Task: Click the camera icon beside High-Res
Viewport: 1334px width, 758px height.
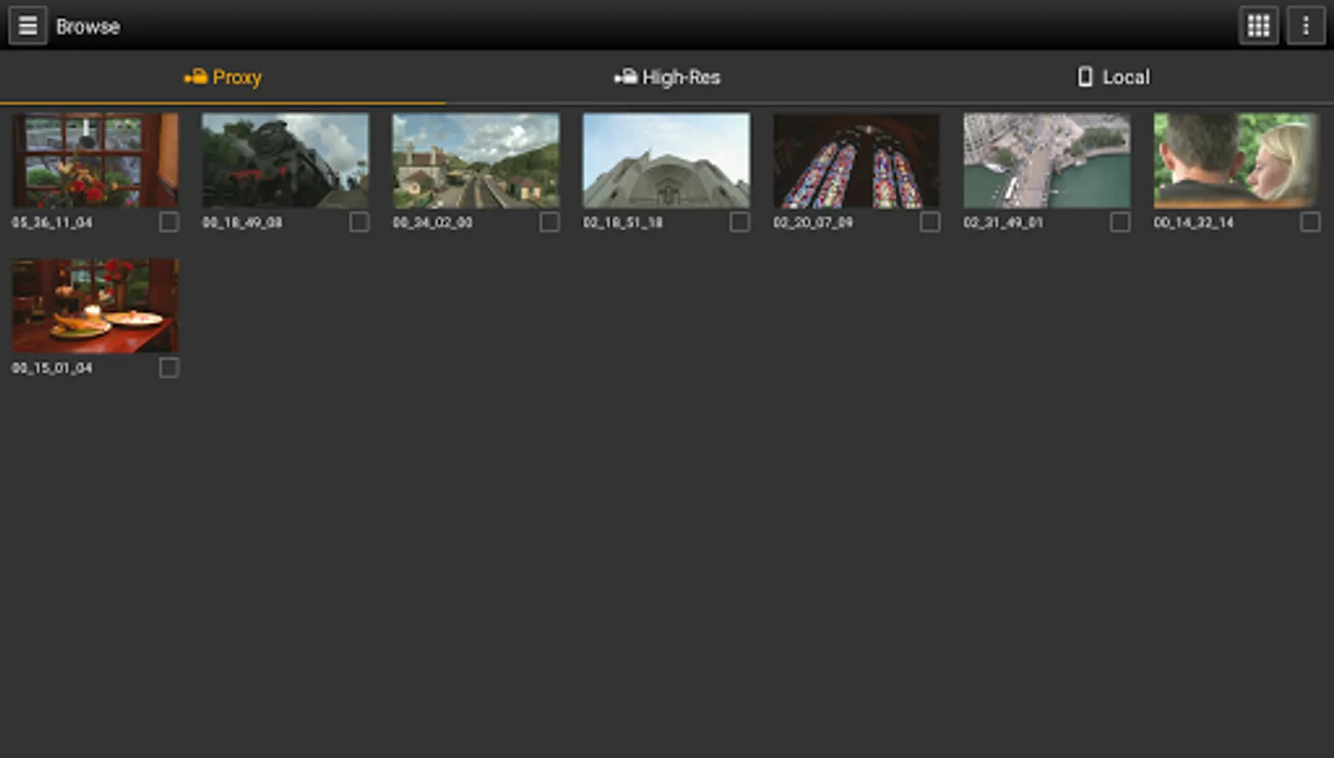Action: tap(625, 77)
